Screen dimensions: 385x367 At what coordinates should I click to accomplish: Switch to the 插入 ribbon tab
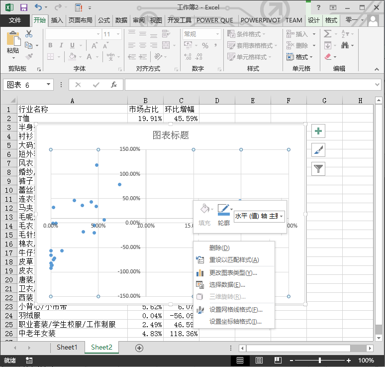pyautogui.click(x=57, y=20)
